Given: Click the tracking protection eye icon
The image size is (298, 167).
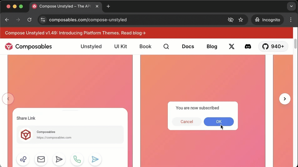Looking at the screenshot, I should [x=231, y=20].
